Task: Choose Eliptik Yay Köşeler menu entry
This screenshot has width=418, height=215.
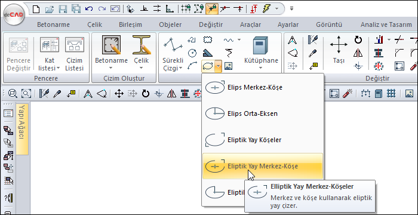Action: pyautogui.click(x=263, y=140)
